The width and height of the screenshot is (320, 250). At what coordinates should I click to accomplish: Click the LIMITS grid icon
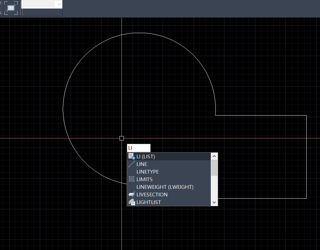pyautogui.click(x=131, y=179)
